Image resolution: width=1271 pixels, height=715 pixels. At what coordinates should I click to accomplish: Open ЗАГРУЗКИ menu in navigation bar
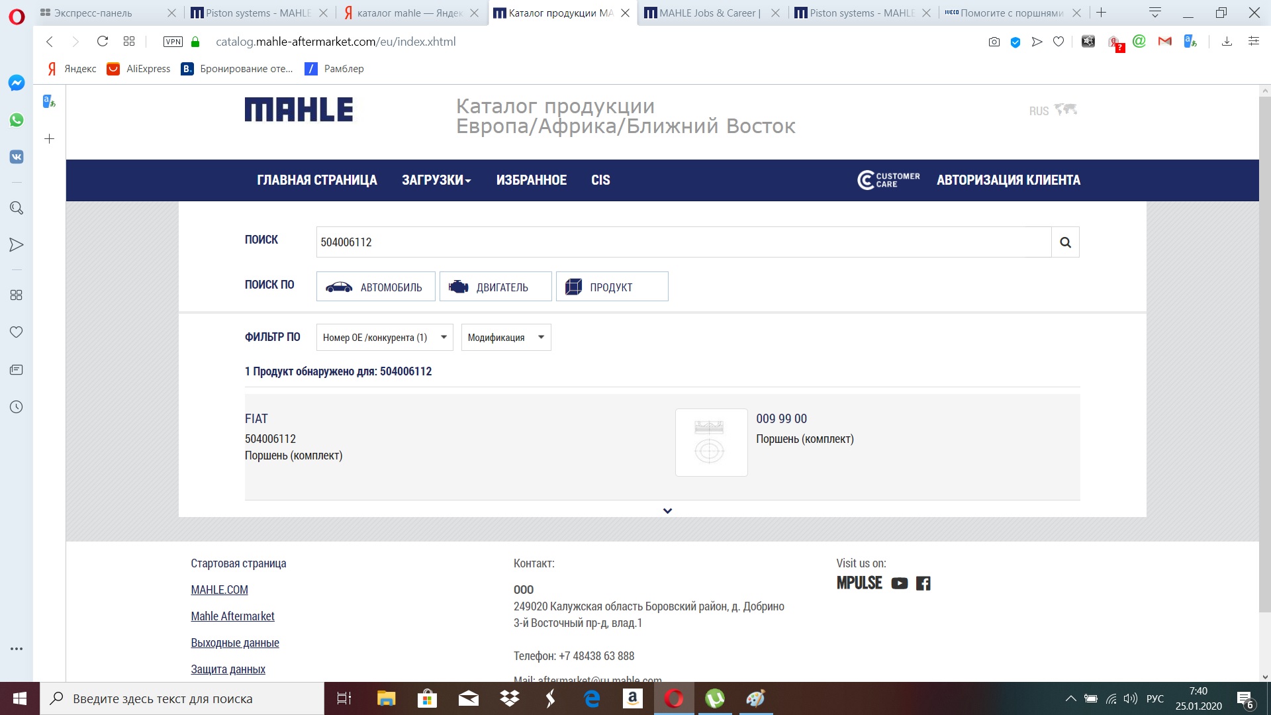[x=436, y=180]
